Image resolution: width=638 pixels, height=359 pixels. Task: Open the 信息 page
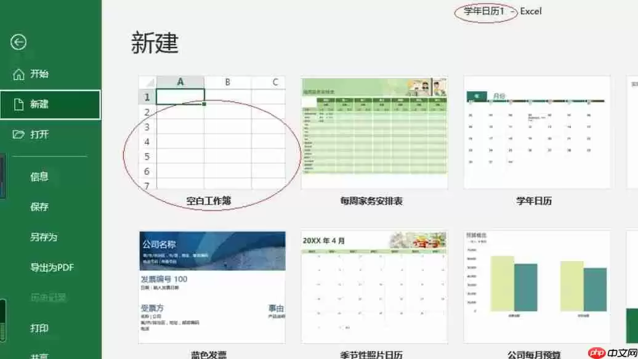(39, 177)
